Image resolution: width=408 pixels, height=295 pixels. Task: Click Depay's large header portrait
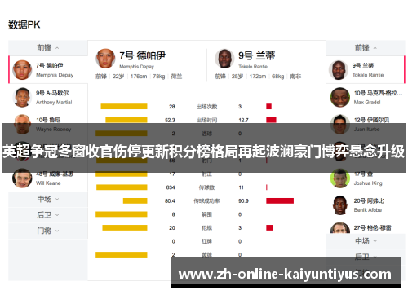point(105,59)
